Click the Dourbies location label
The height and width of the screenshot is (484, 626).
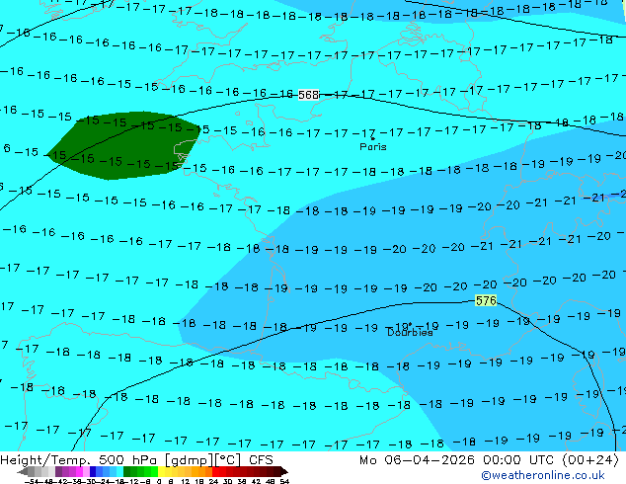[x=410, y=332]
